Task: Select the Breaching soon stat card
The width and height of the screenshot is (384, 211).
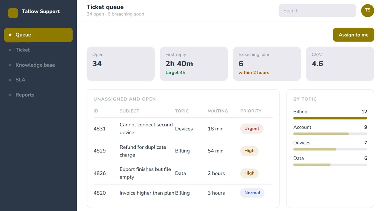Action: click(267, 64)
